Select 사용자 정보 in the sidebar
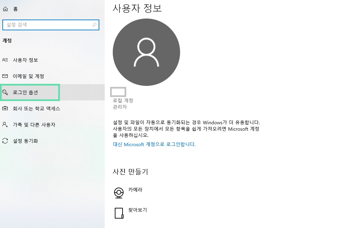The image size is (339, 228). point(25,60)
